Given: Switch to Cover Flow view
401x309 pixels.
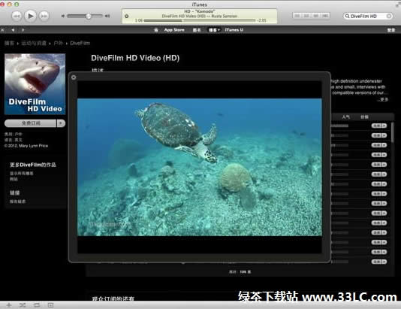Looking at the screenshot, I should coord(325,16).
